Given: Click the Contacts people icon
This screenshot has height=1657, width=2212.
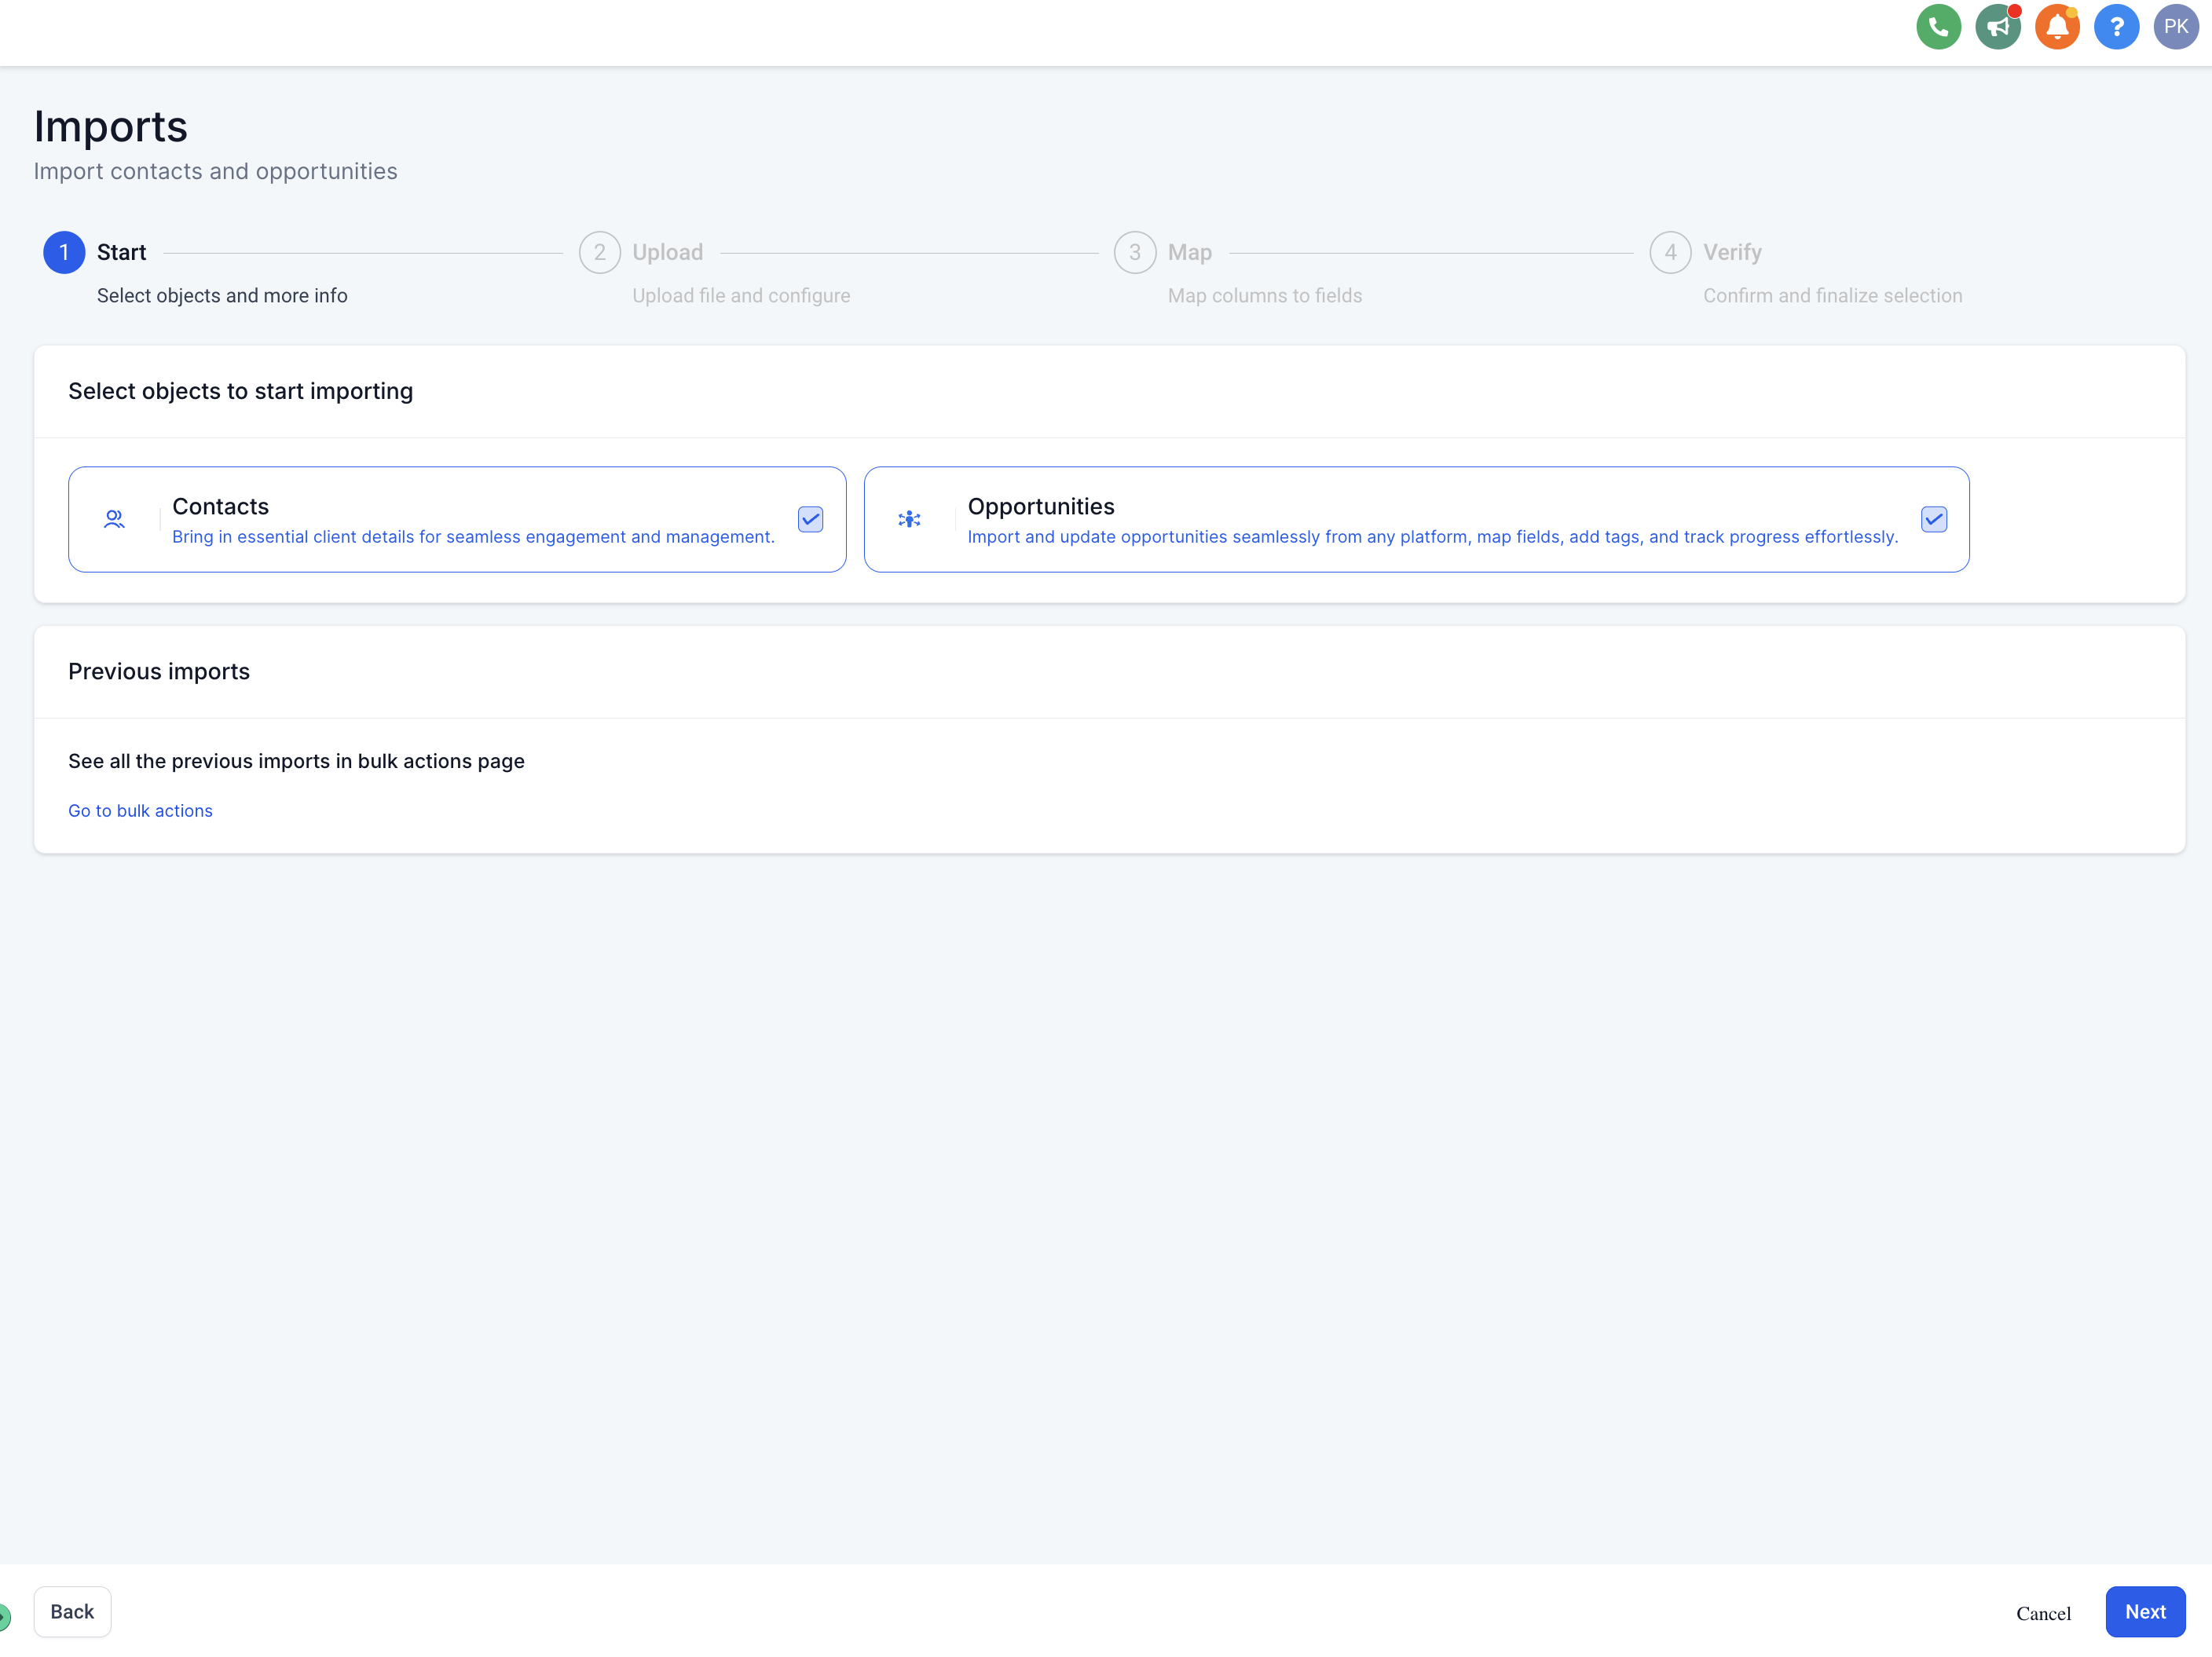Looking at the screenshot, I should pyautogui.click(x=113, y=519).
